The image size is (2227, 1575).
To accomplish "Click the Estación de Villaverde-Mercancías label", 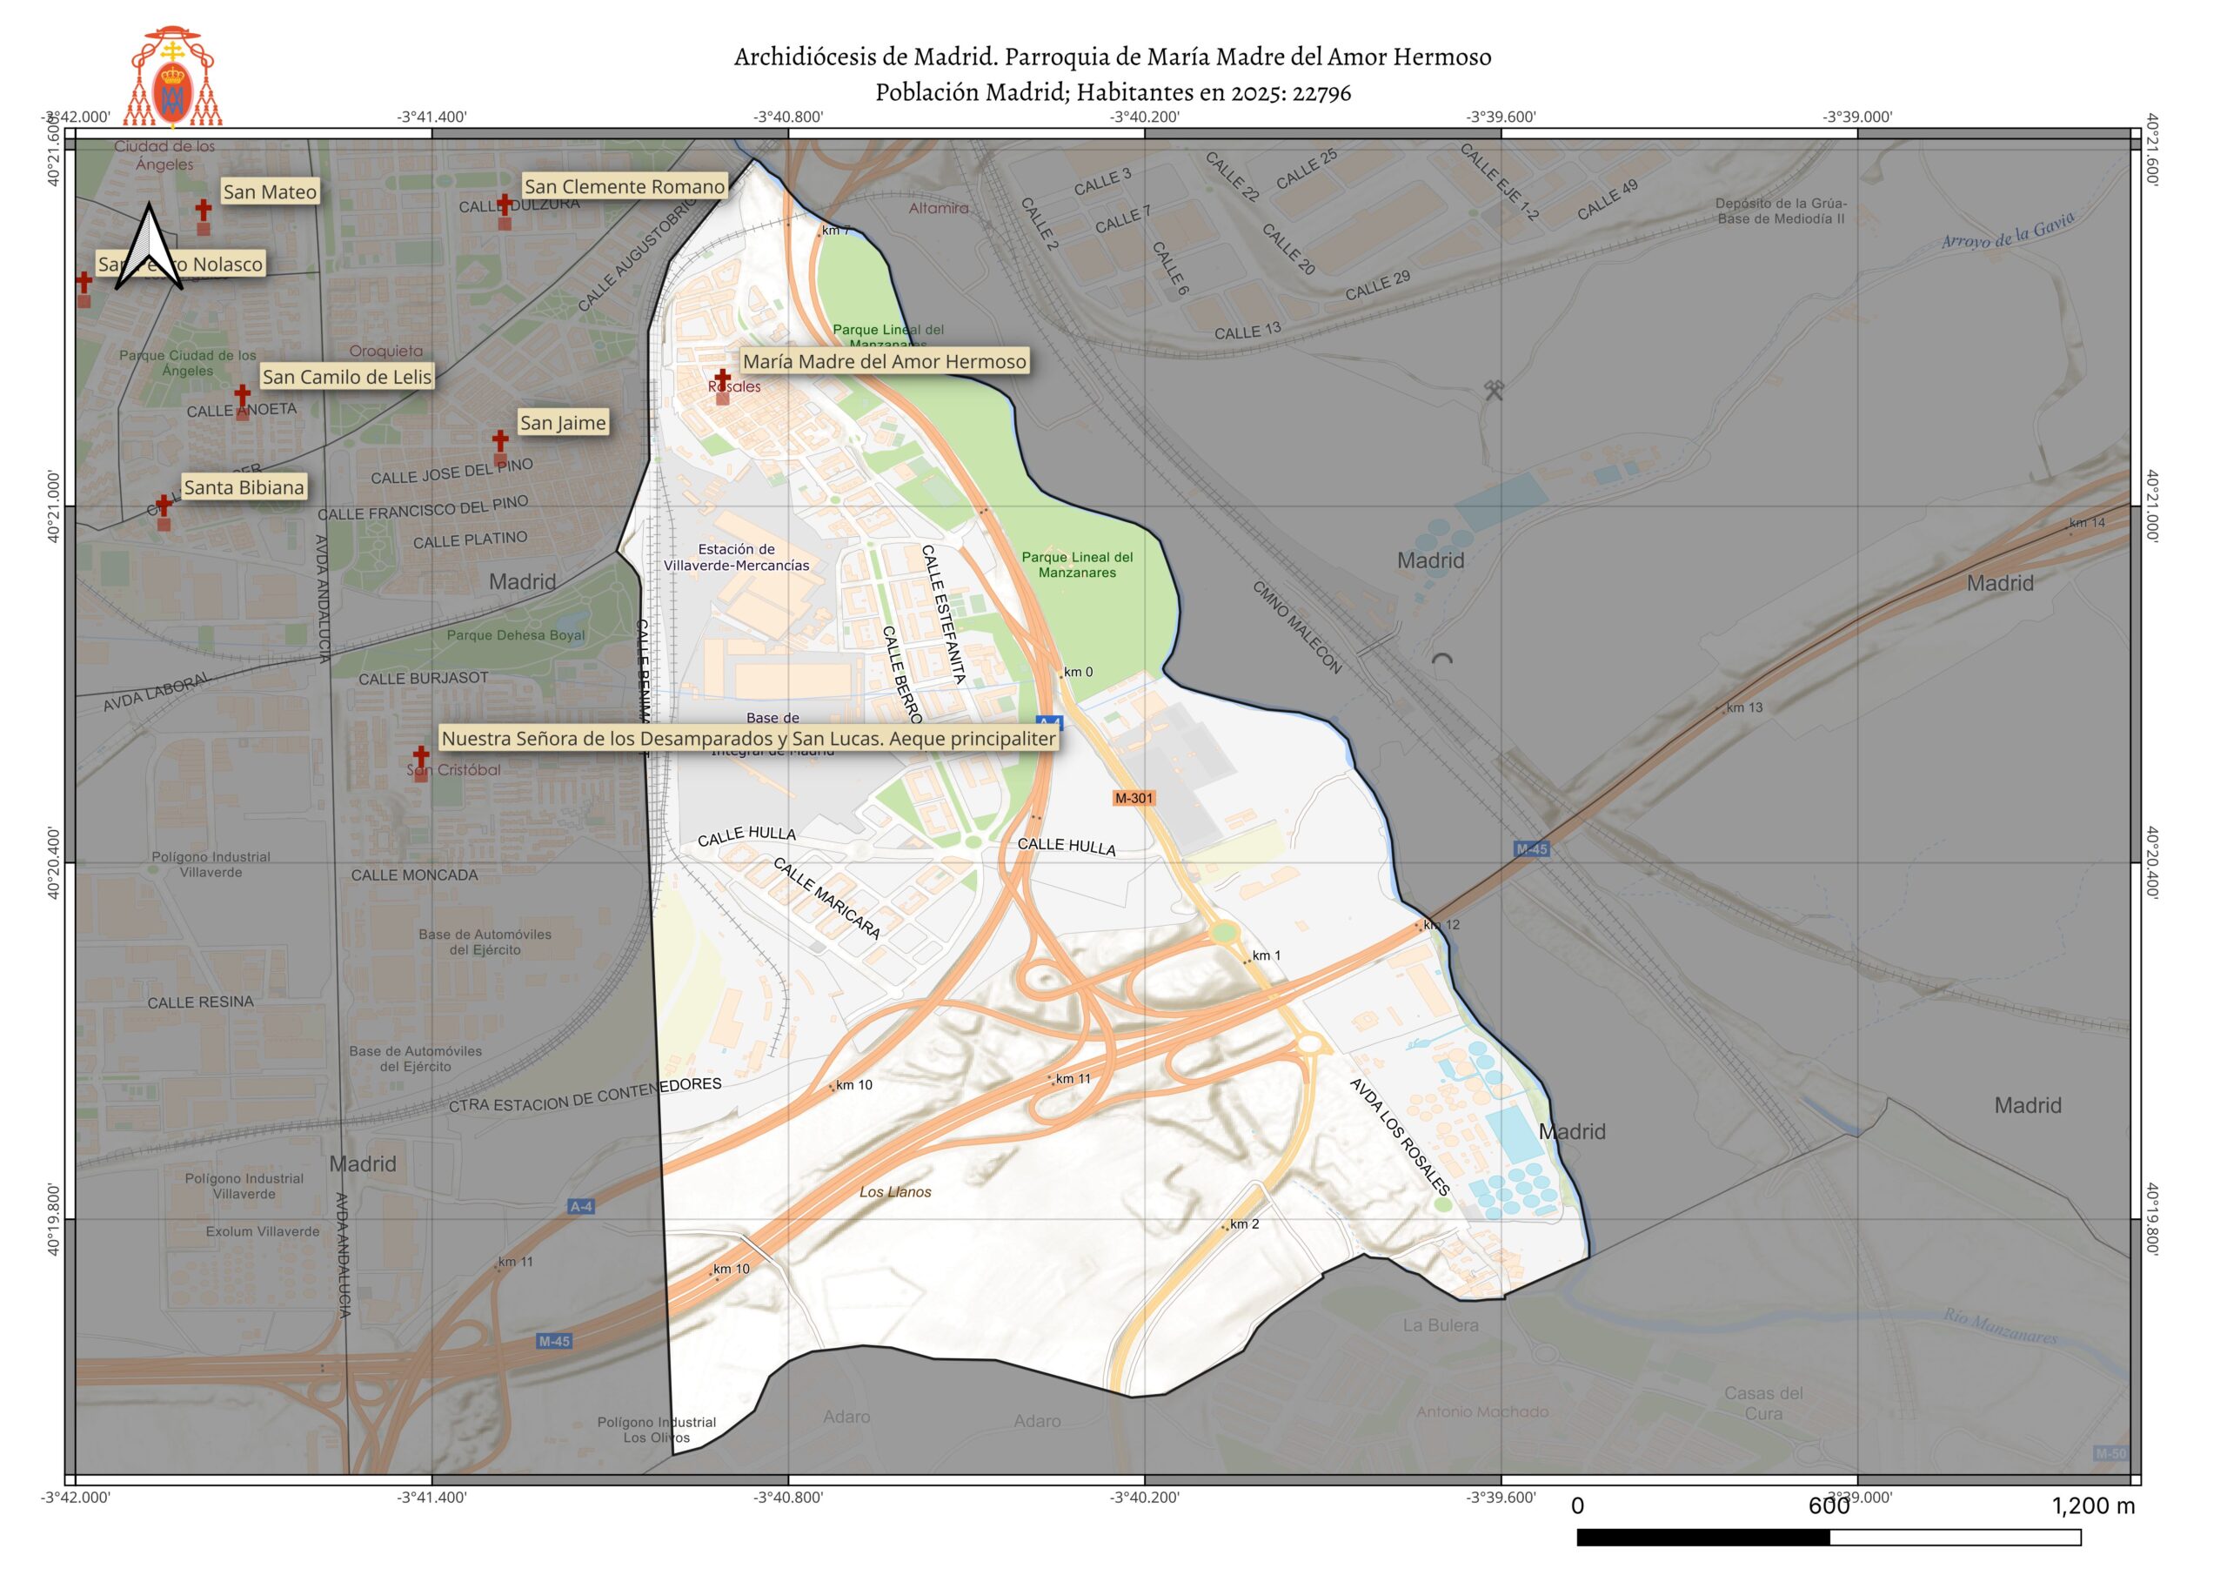I will coord(736,557).
